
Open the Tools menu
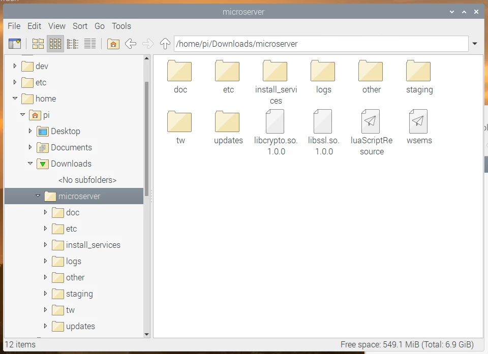[121, 26]
